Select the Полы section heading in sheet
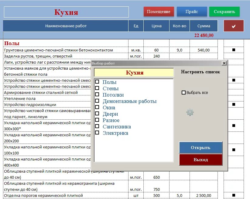The width and height of the screenshot is (250, 199). tap(12, 43)
